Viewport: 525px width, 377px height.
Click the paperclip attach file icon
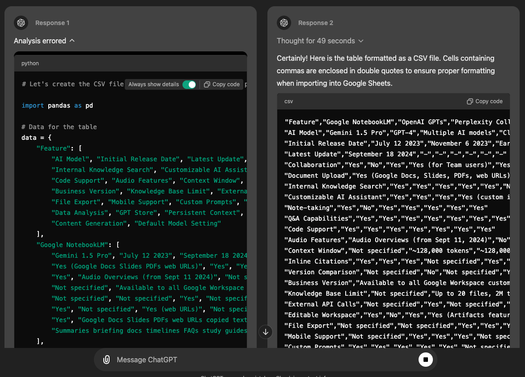[x=106, y=360]
